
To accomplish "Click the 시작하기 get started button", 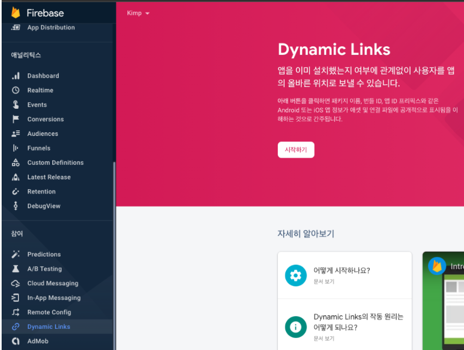I will point(296,150).
